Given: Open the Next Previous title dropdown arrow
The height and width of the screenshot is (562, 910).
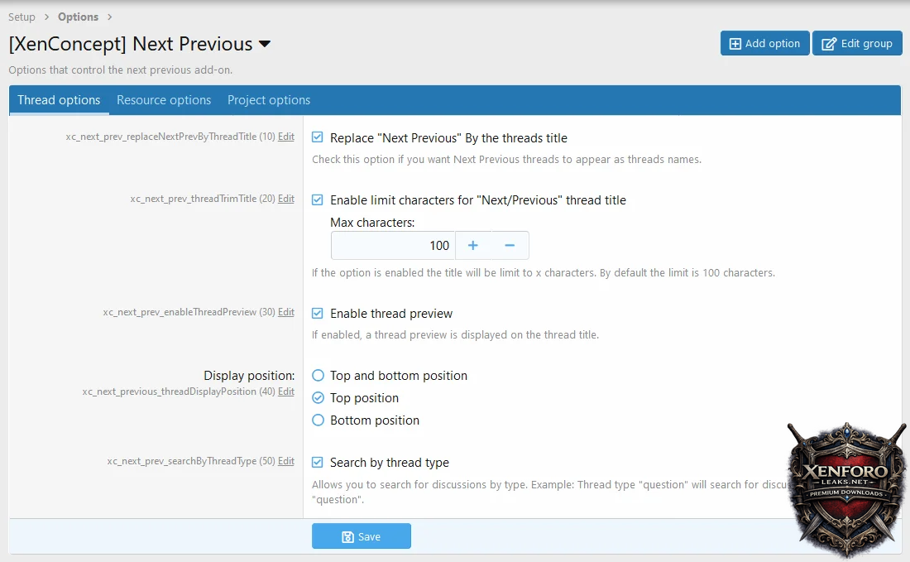Looking at the screenshot, I should tap(265, 45).
